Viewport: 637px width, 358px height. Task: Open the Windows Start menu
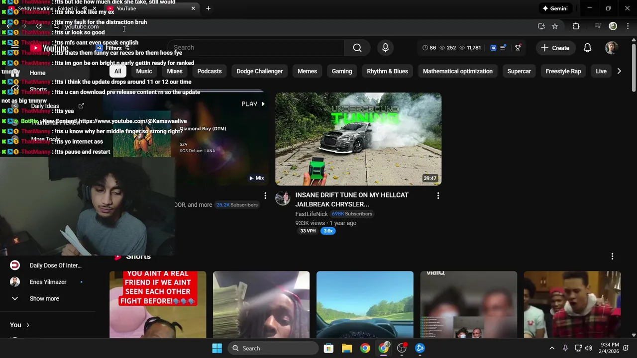(x=217, y=348)
